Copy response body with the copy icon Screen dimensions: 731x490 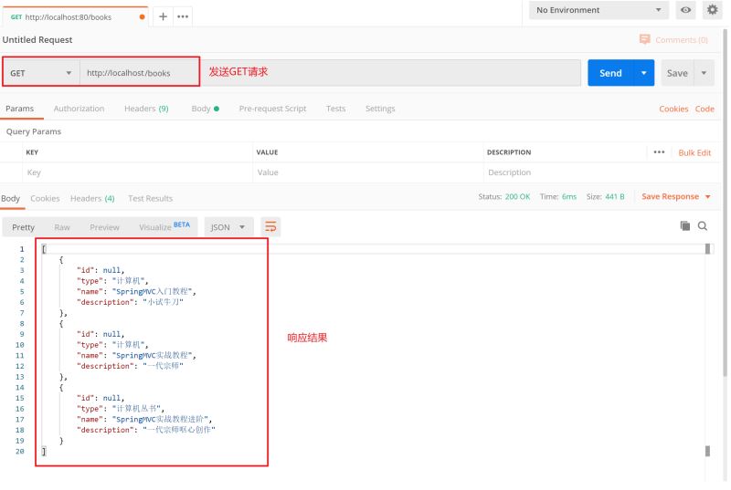coord(684,225)
